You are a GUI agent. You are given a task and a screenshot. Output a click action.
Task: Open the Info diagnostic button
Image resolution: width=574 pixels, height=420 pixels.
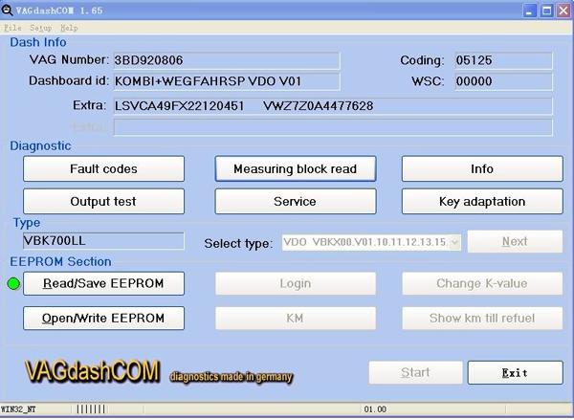coord(482,168)
